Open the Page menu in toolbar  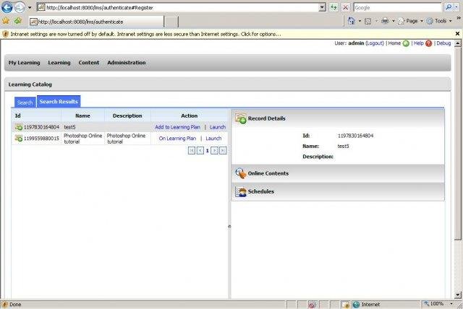pyautogui.click(x=411, y=21)
